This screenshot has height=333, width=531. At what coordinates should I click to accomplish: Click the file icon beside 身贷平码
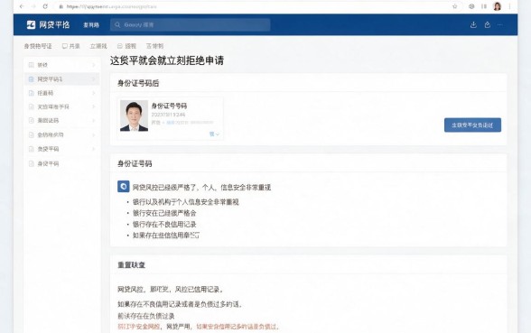(31, 164)
